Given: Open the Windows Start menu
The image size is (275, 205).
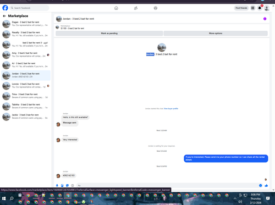Looking at the screenshot, I should coord(4,198).
